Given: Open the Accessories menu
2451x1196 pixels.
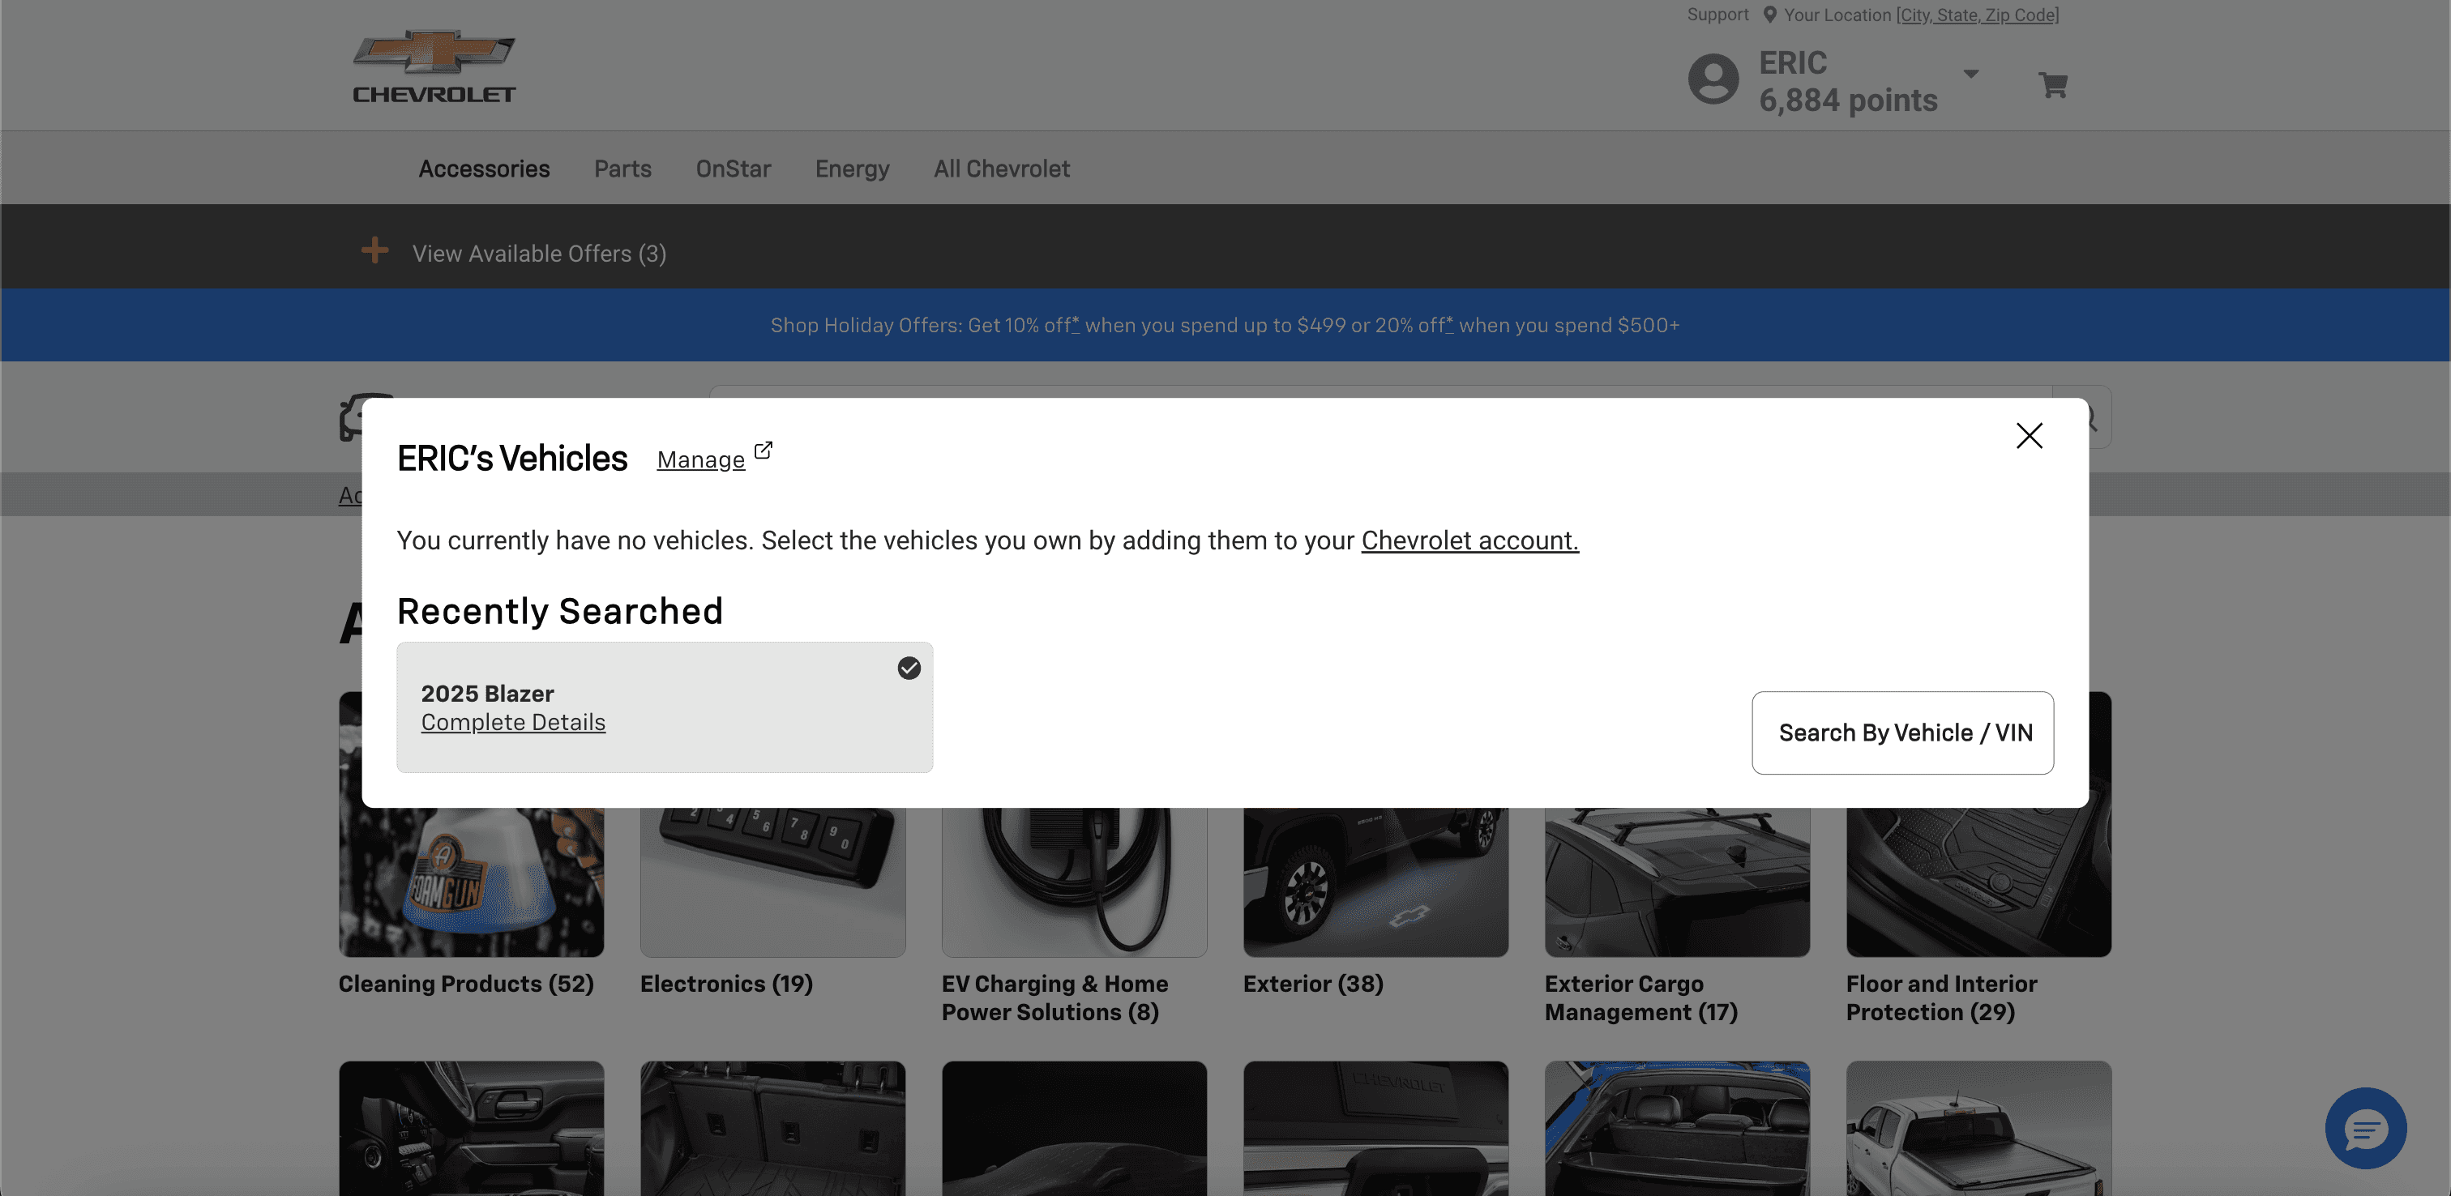Looking at the screenshot, I should click(483, 169).
